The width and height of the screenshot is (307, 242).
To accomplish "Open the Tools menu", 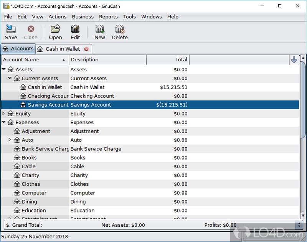I will tap(129, 16).
